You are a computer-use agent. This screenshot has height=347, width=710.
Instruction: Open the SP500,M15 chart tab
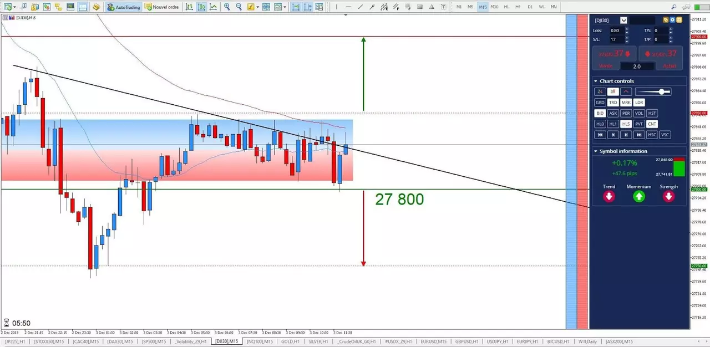pyautogui.click(x=154, y=341)
